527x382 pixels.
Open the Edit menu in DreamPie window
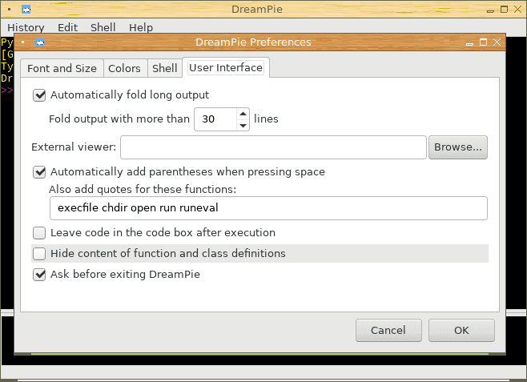pyautogui.click(x=67, y=27)
